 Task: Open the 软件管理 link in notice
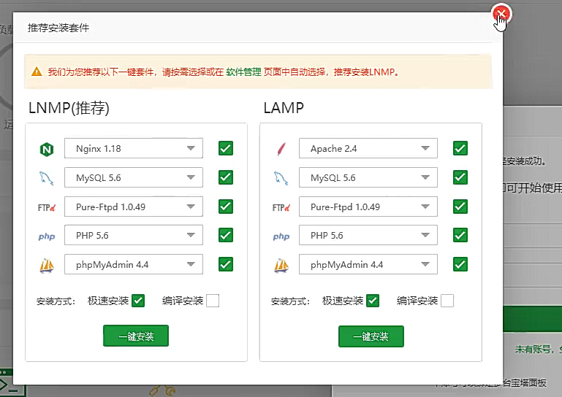coord(243,72)
